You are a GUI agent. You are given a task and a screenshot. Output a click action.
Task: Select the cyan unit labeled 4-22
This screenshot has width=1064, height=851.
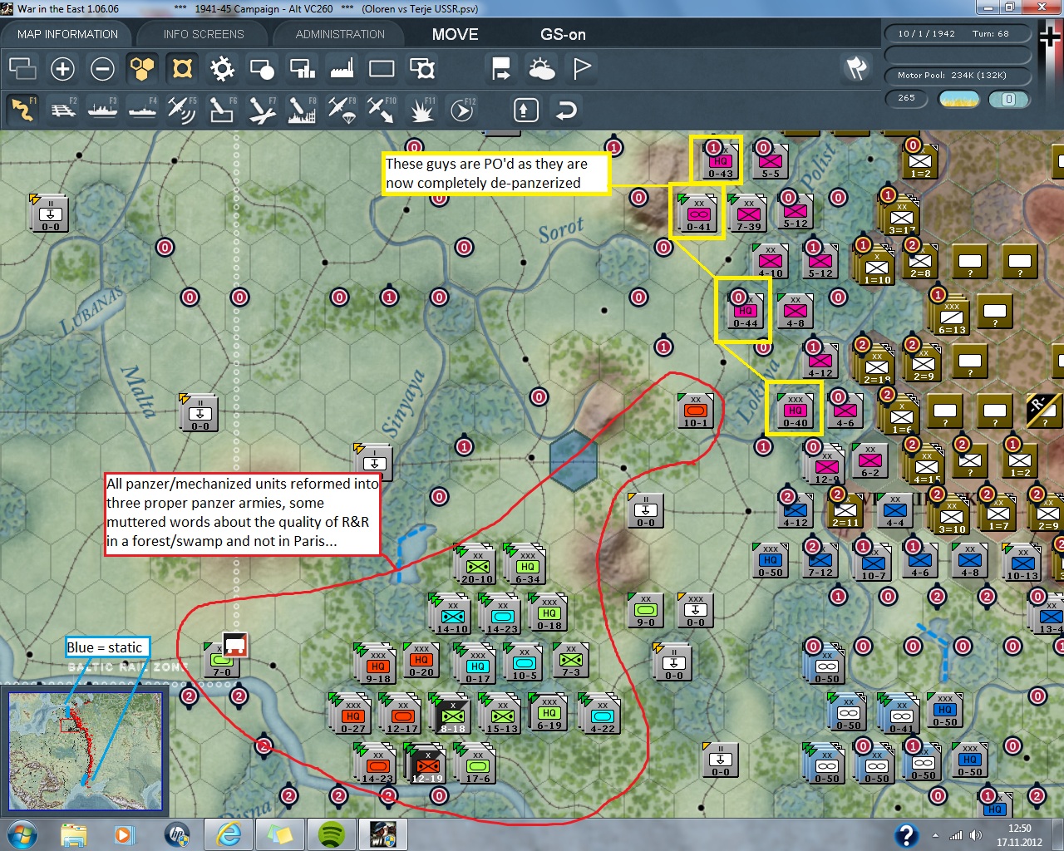602,716
